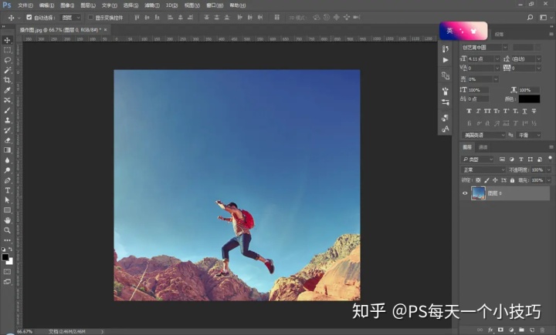This screenshot has width=556, height=335.
Task: Create new group folder icon
Action: [521, 330]
